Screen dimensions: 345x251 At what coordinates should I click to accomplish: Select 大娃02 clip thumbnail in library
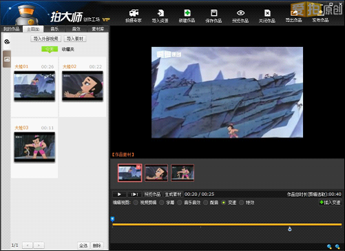[x=83, y=86]
